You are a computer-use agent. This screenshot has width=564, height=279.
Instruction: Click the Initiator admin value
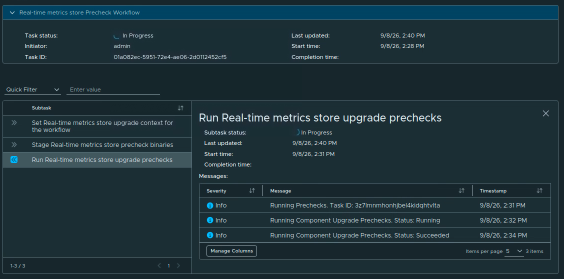tap(122, 46)
